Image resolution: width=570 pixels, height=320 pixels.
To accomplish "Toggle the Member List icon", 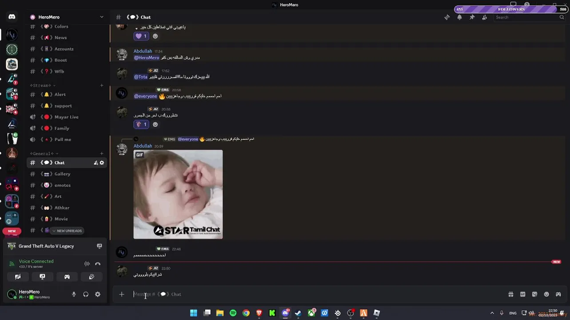I will click(484, 17).
